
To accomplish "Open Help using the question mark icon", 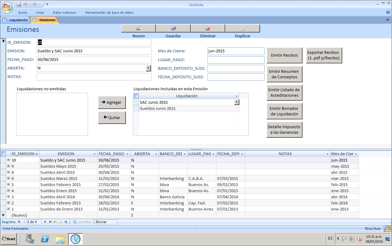I will click(388, 13).
